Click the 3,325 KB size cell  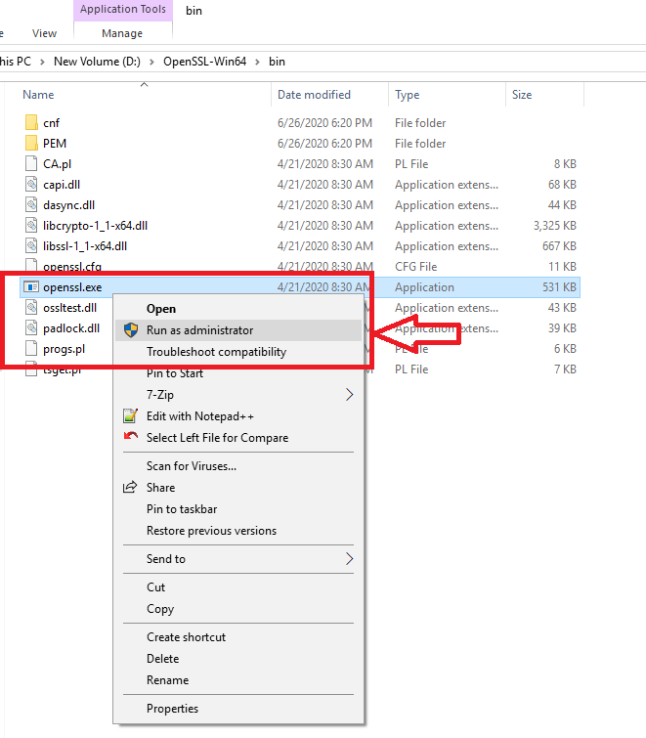555,226
